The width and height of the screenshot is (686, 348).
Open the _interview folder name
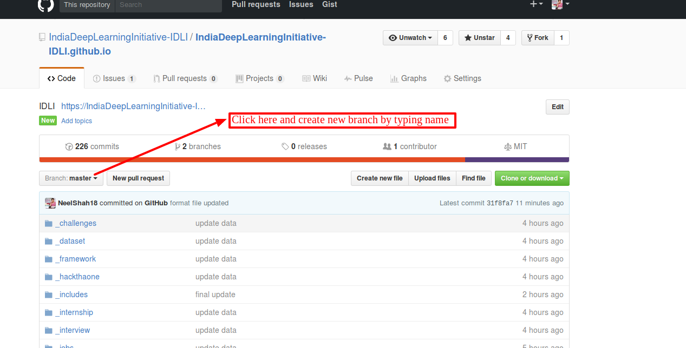73,330
